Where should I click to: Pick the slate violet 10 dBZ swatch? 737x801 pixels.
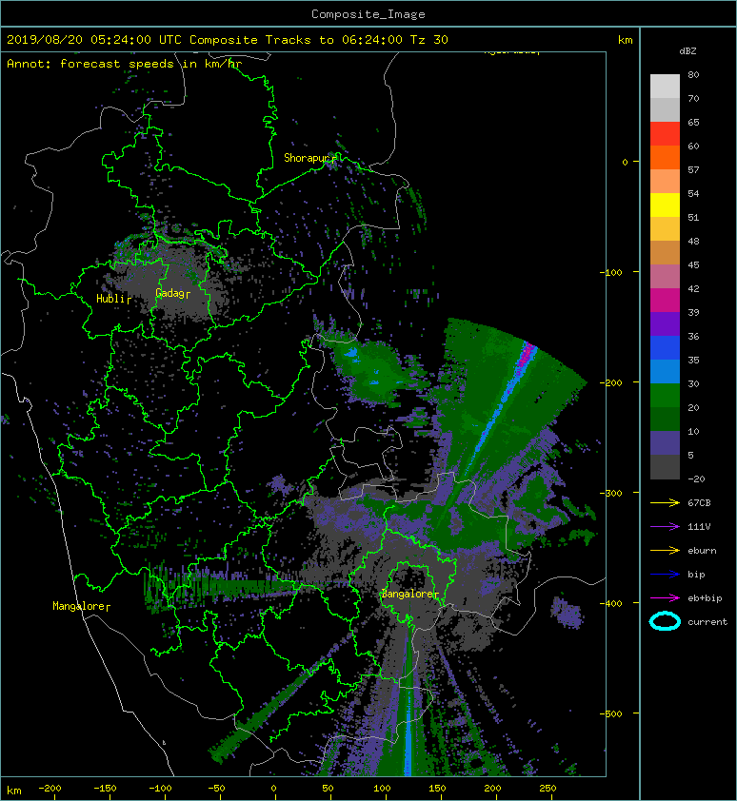click(665, 442)
